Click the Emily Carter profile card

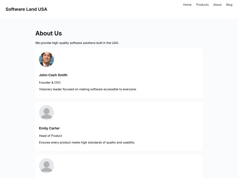coord(119,126)
